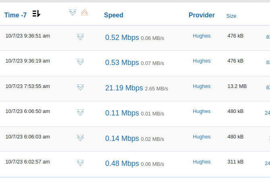
Task: Click the sort order icon next to Time -7
Action: [36, 14]
